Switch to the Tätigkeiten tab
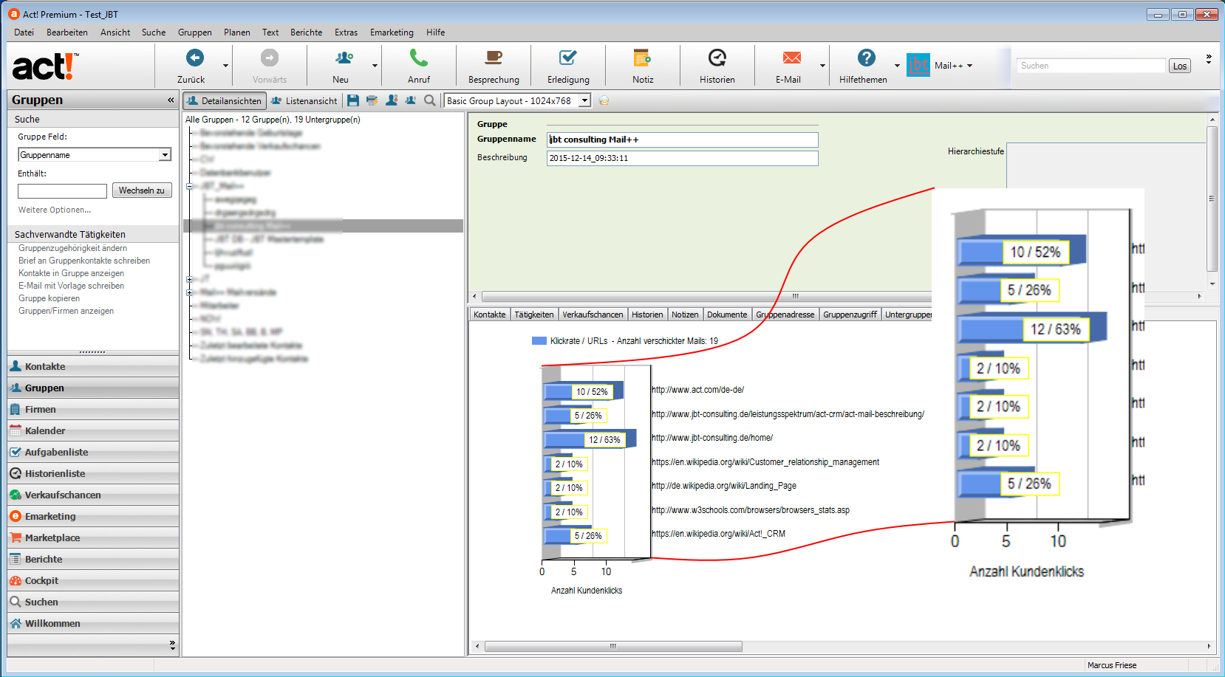The height and width of the screenshot is (677, 1225). coord(533,315)
